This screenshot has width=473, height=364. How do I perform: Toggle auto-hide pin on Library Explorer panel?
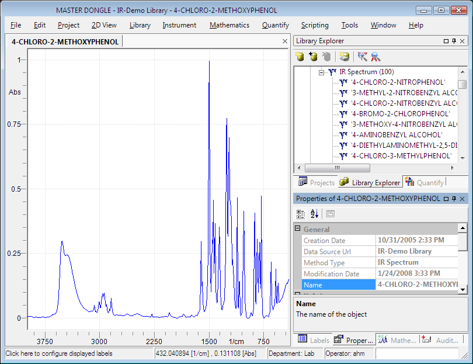(454, 41)
